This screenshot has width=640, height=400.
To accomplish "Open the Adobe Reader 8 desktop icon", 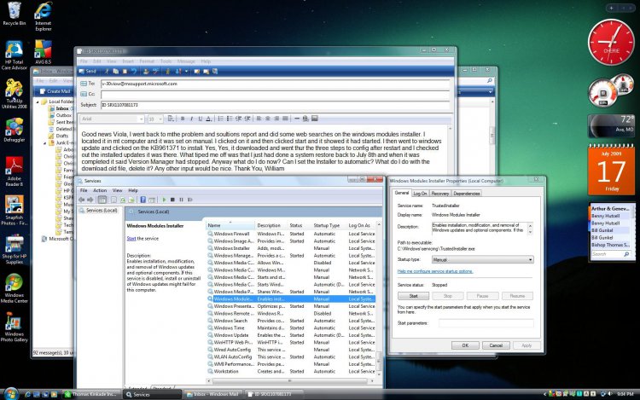I will click(x=14, y=171).
